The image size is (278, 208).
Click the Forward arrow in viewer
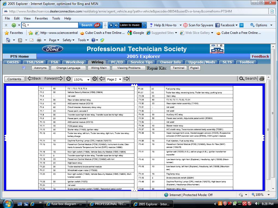(53, 79)
